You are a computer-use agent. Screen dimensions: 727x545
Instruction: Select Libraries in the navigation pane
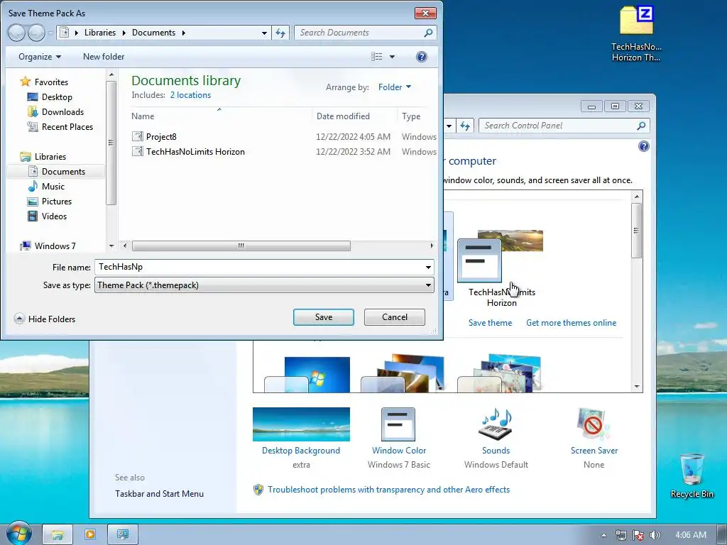(50, 157)
